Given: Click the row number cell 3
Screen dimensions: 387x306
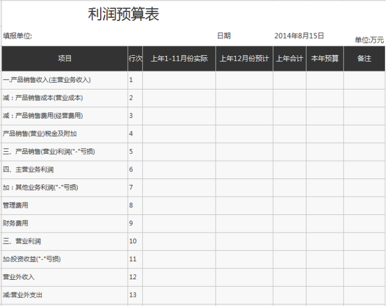Looking at the screenshot, I should (x=135, y=116).
